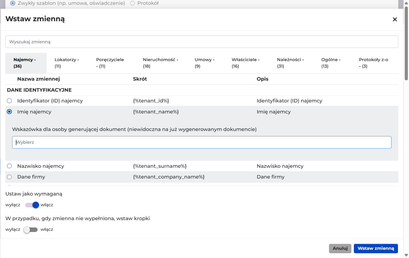
Task: Choose the Dane firmy variable radio button
Action: (x=9, y=177)
